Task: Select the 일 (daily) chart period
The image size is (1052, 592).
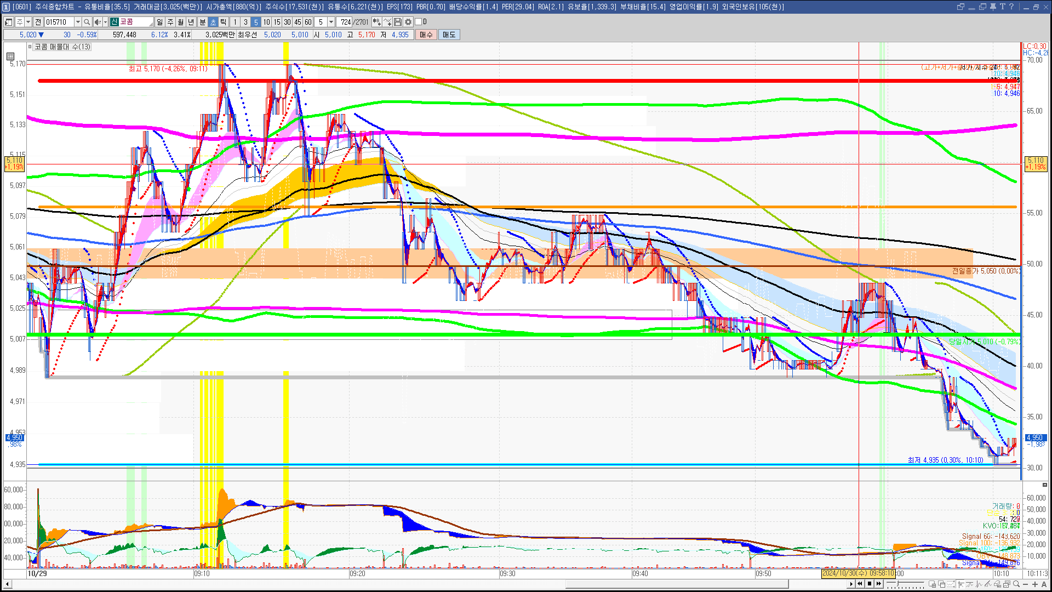Action: (x=159, y=22)
